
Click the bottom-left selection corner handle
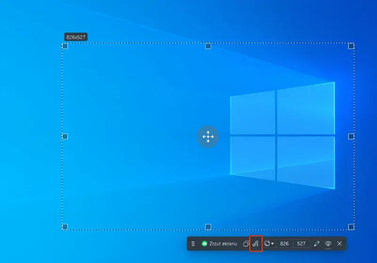[x=65, y=227]
